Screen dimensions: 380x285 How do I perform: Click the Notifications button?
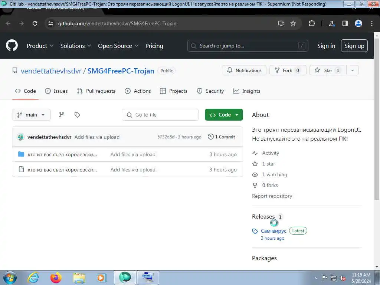(x=244, y=70)
